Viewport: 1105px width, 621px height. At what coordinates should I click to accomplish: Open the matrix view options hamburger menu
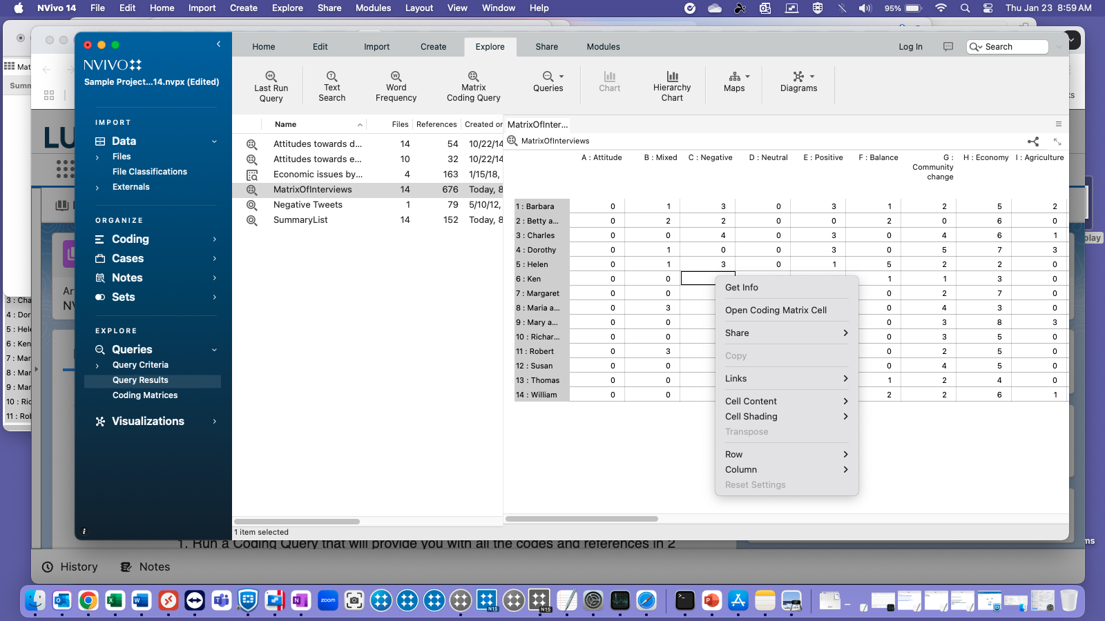pos(1059,124)
